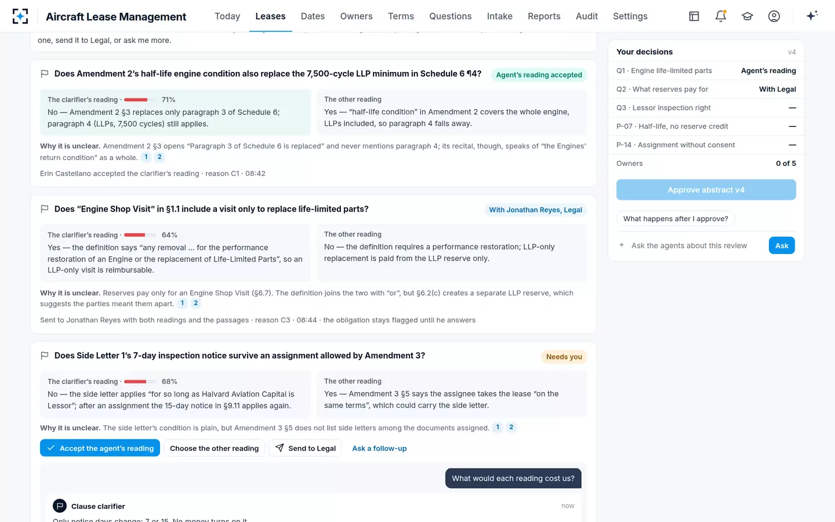
Task: Select the Terms tab
Action: 401,16
